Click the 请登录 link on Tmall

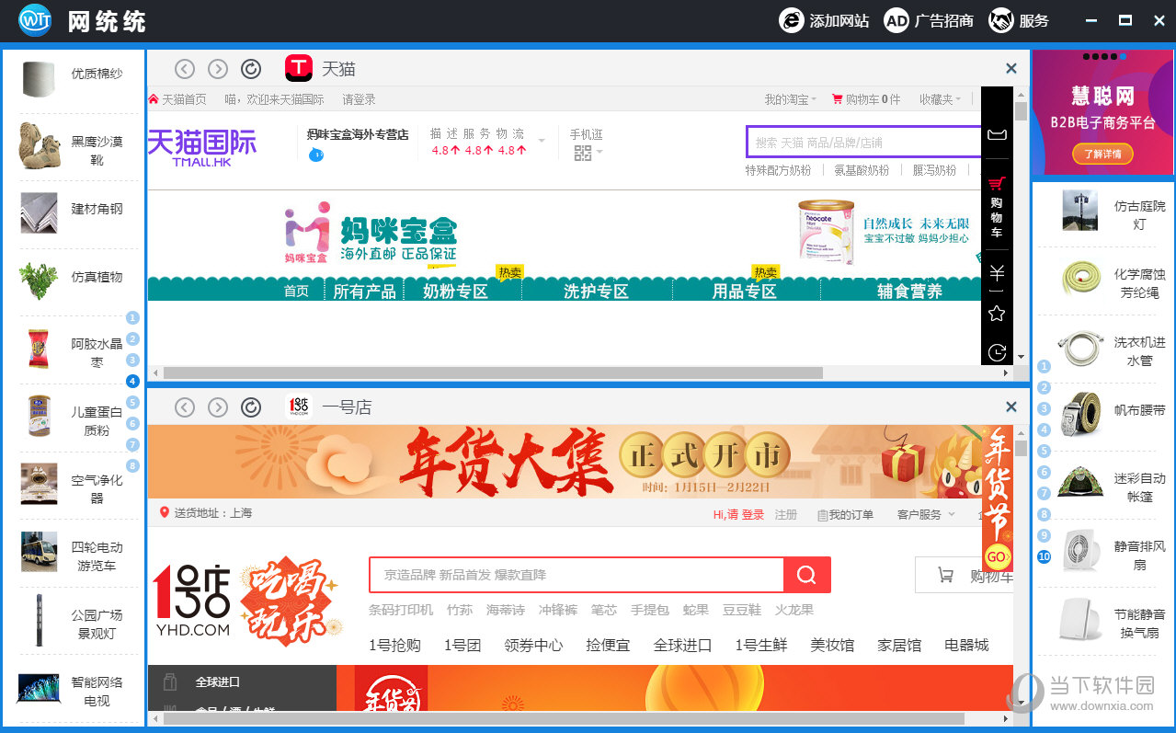point(359,99)
